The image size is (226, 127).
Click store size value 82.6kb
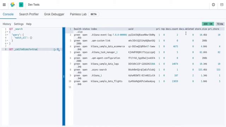coord(203,52)
